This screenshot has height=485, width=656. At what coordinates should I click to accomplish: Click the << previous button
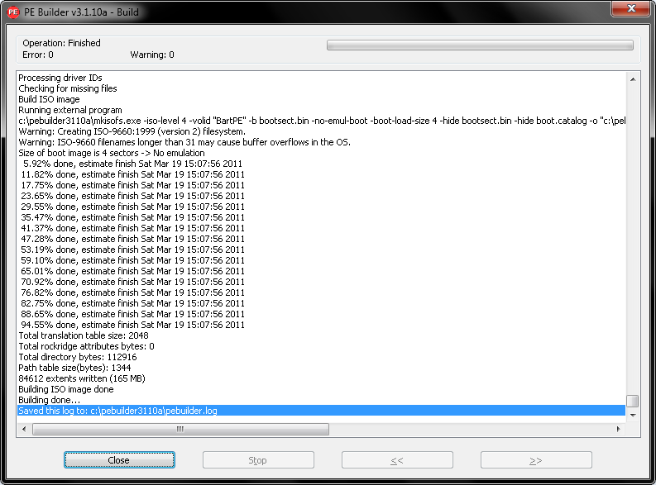(x=397, y=460)
